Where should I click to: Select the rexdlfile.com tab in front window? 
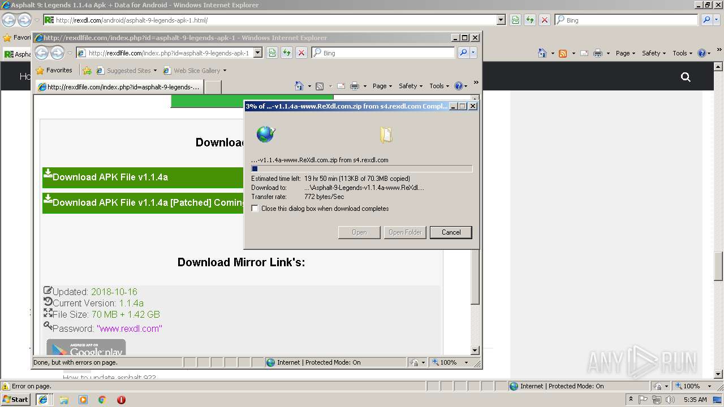[119, 87]
